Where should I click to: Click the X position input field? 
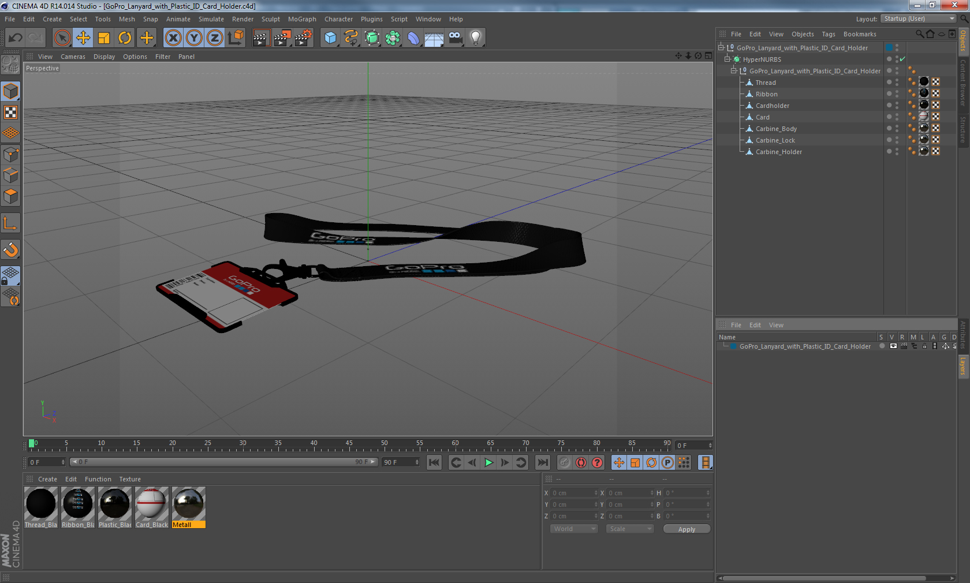(574, 493)
